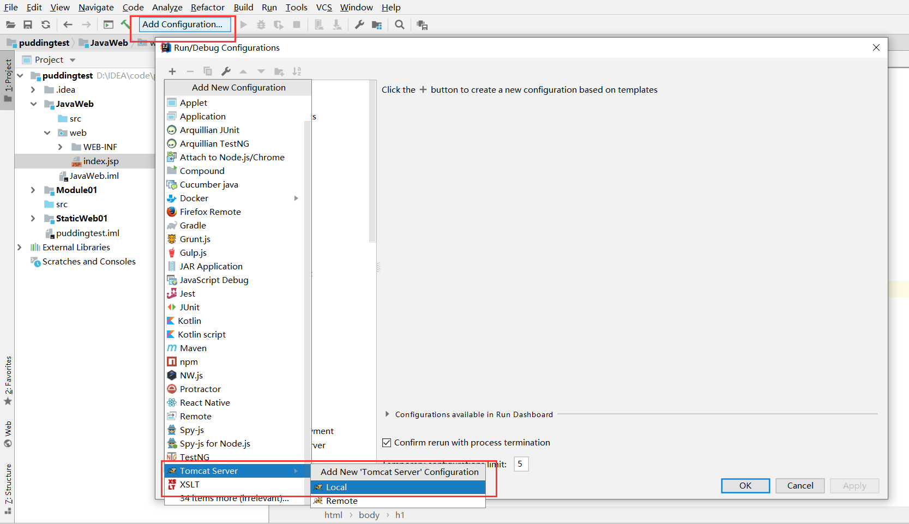Expand External Libraries node
Image resolution: width=909 pixels, height=524 pixels.
point(20,248)
